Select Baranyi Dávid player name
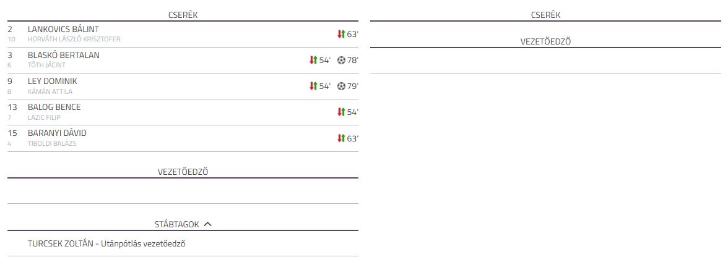 point(57,133)
